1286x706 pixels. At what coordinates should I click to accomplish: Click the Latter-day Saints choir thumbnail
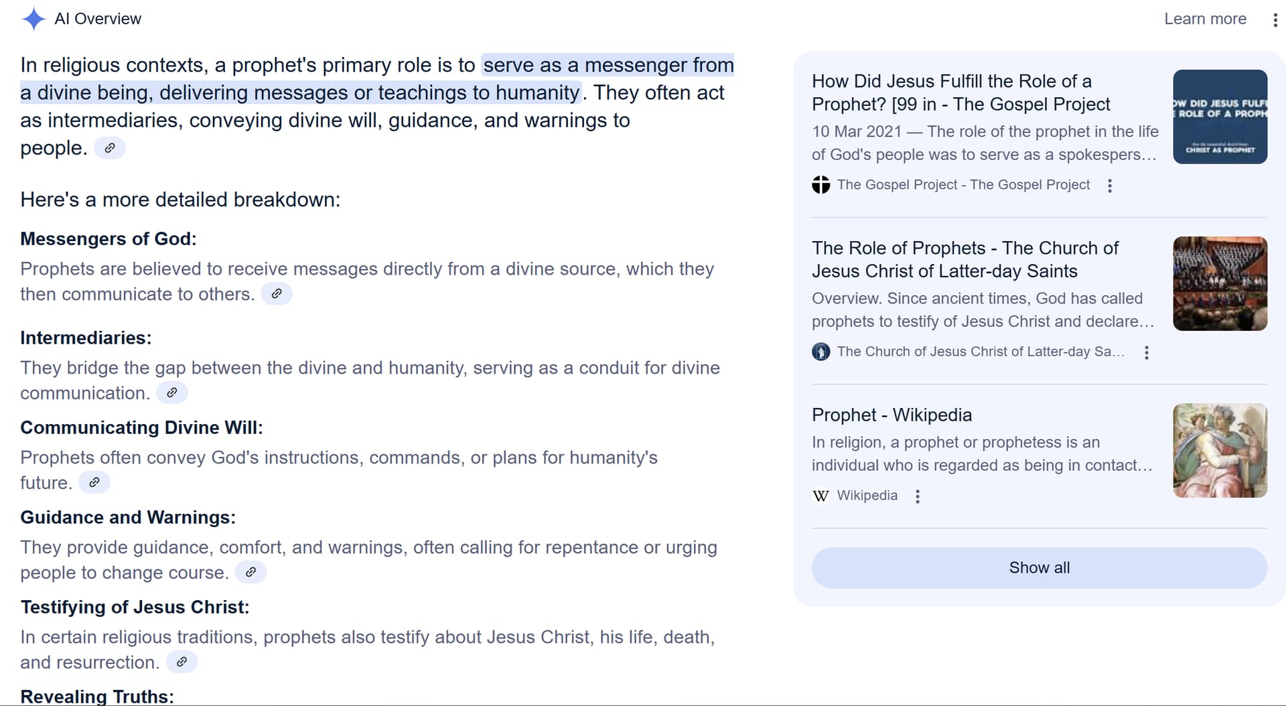[x=1220, y=283]
